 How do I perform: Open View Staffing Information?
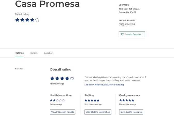click(98, 112)
